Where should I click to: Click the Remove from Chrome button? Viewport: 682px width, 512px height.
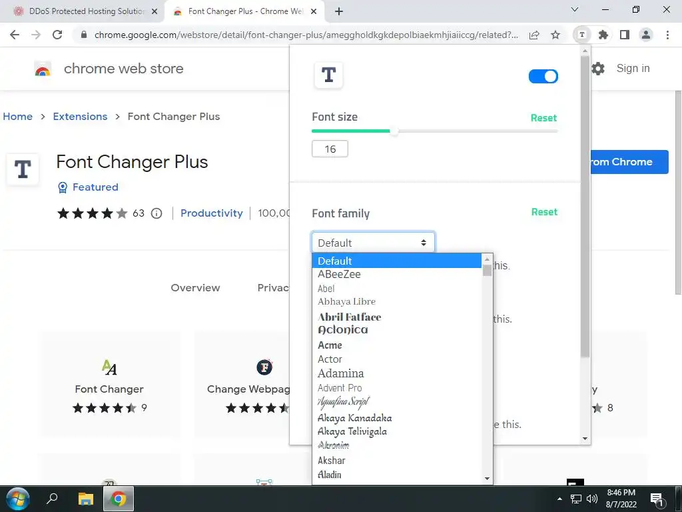click(629, 162)
